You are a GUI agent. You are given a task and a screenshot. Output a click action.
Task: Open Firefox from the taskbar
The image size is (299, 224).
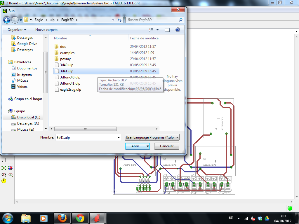[62, 218]
